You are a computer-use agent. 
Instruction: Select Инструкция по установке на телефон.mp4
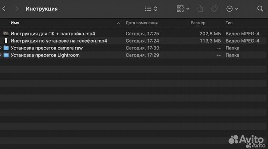59,41
